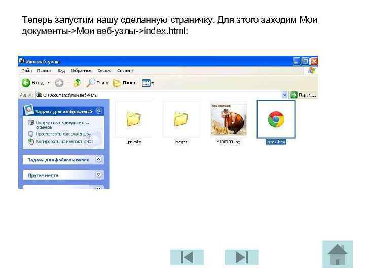Screen dimensions: 365x274
Task: Click the slide show icon in tasks
Action: (x=31, y=134)
